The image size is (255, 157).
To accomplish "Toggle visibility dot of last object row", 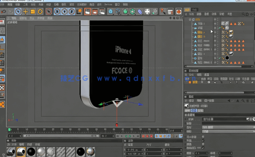I will tap(215, 62).
